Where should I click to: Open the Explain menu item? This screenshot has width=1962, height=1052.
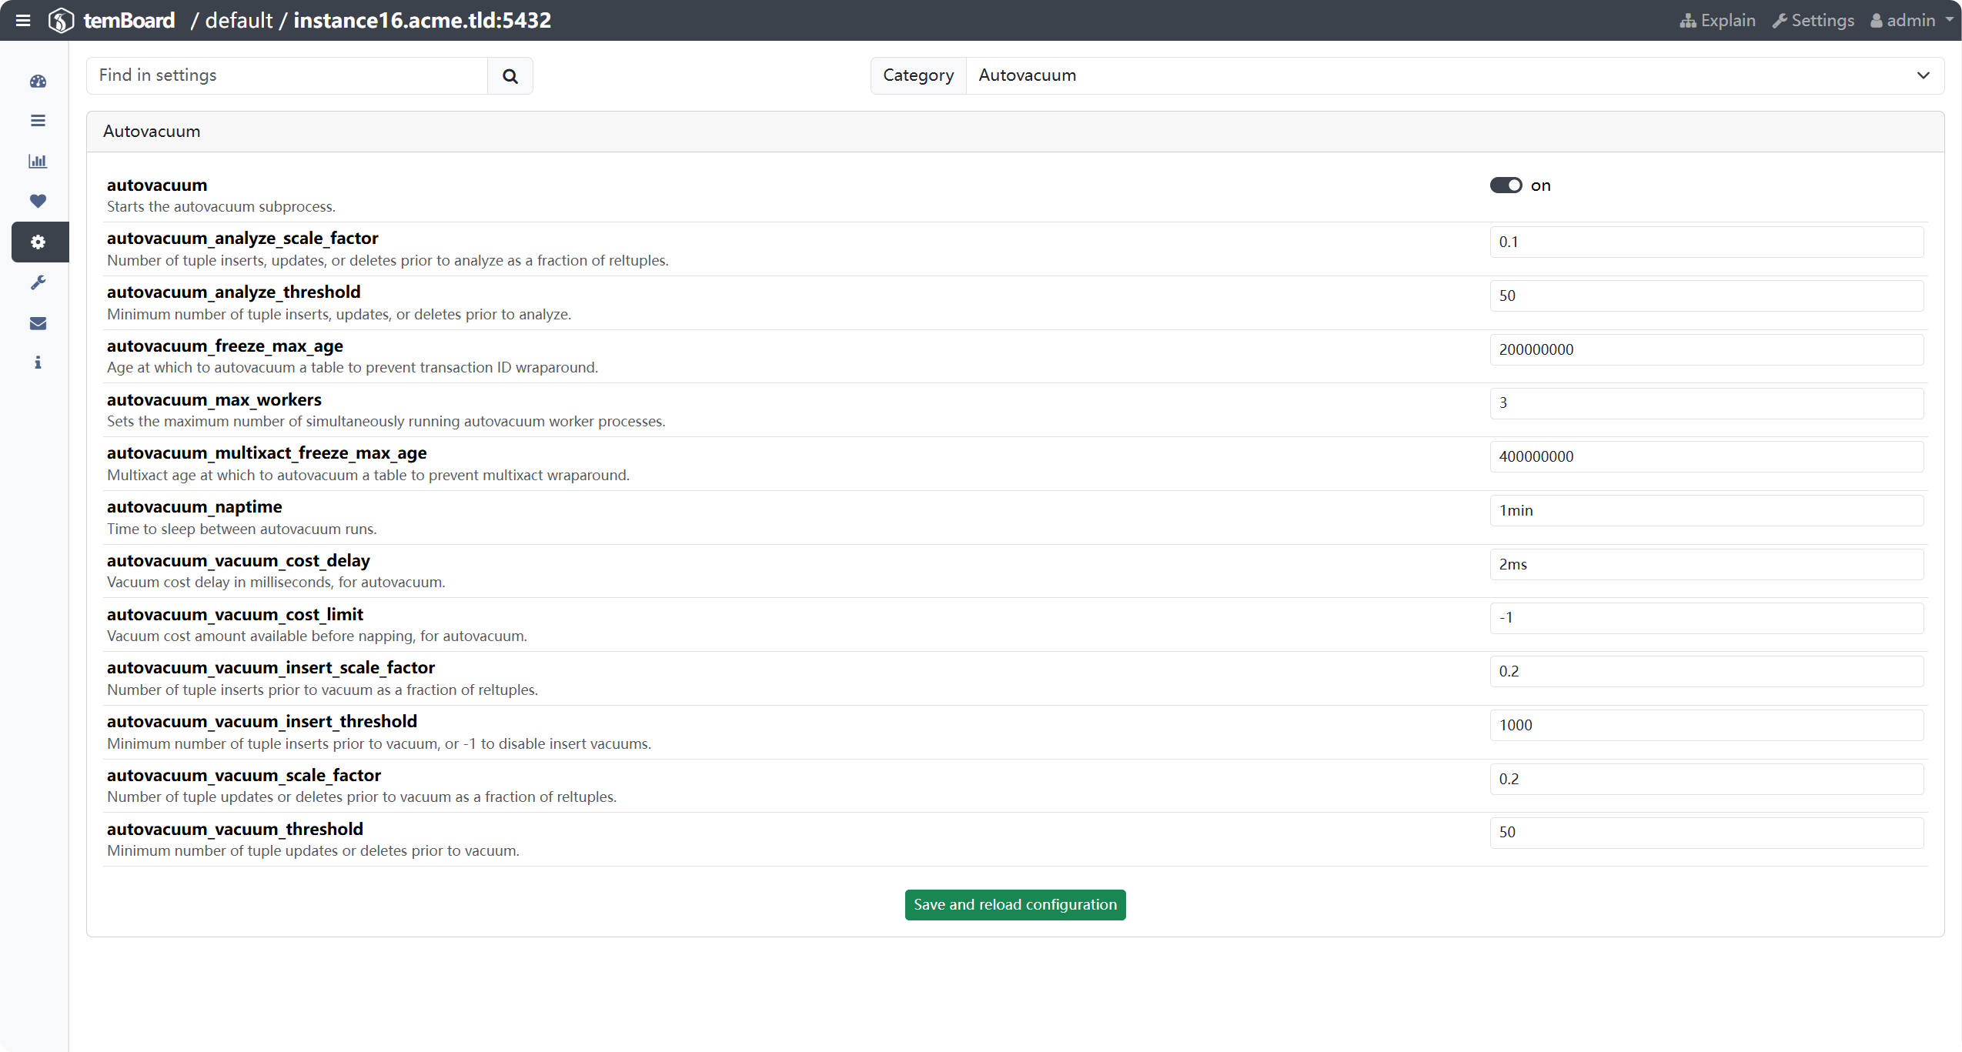point(1717,20)
